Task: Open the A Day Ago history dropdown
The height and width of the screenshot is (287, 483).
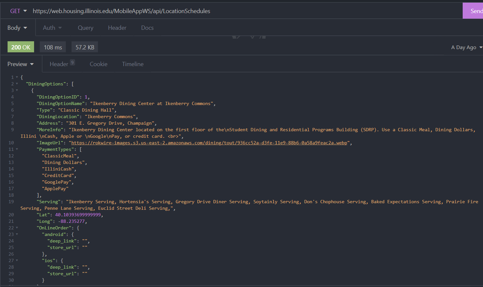Action: (466, 47)
